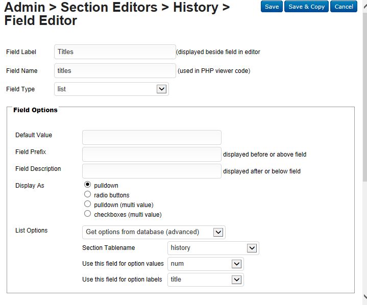
Task: Open the option values field dropdown
Action: [205, 264]
